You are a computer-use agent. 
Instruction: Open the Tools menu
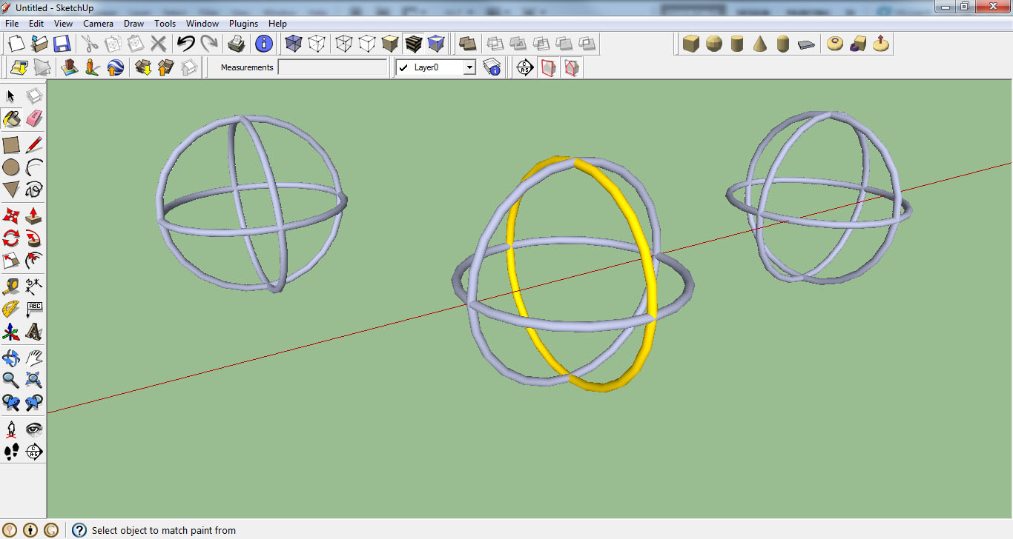click(x=165, y=24)
